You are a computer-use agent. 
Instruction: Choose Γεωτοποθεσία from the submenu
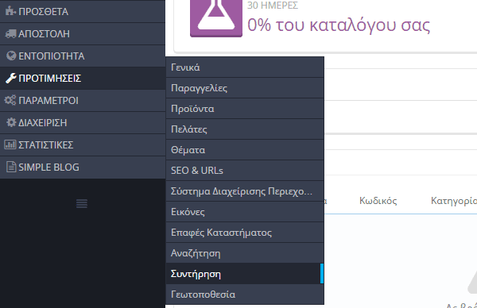point(245,295)
